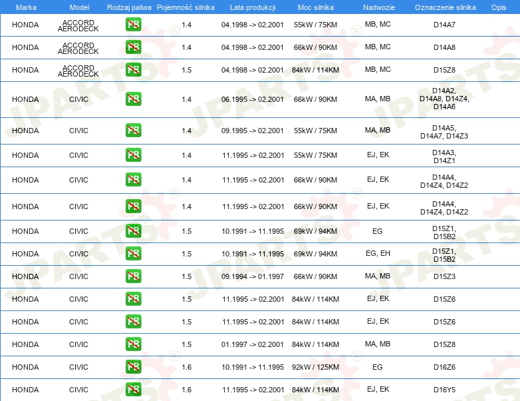The height and width of the screenshot is (401, 520).
Task: Select engine cell D14A5, D14A7, D14Z3
Action: click(x=444, y=132)
